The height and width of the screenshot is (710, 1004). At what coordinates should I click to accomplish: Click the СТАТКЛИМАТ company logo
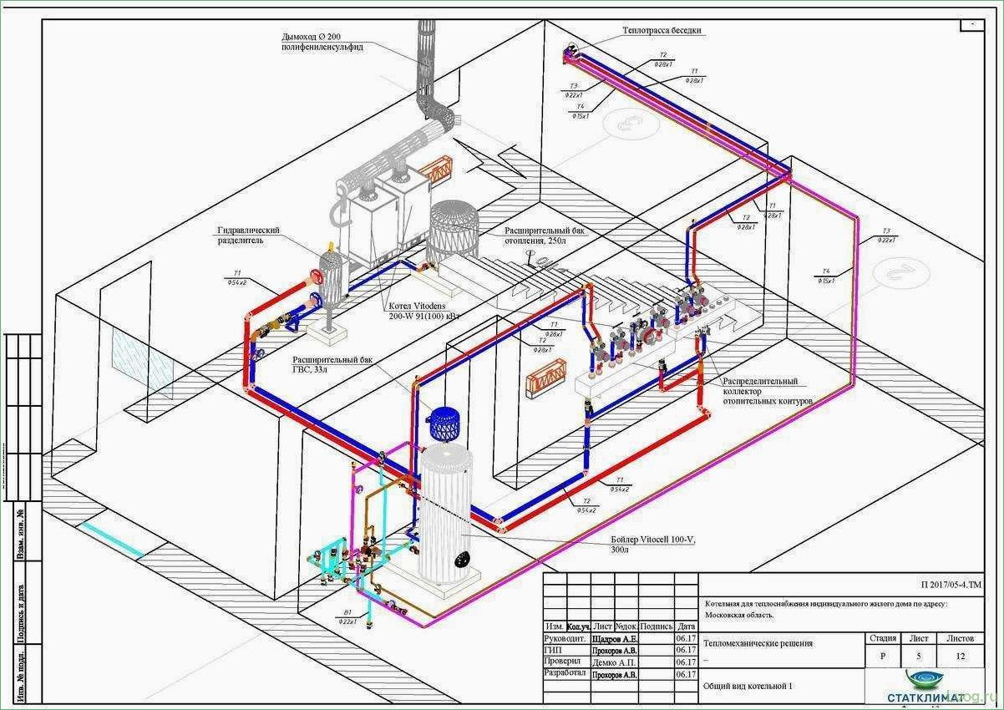(925, 687)
